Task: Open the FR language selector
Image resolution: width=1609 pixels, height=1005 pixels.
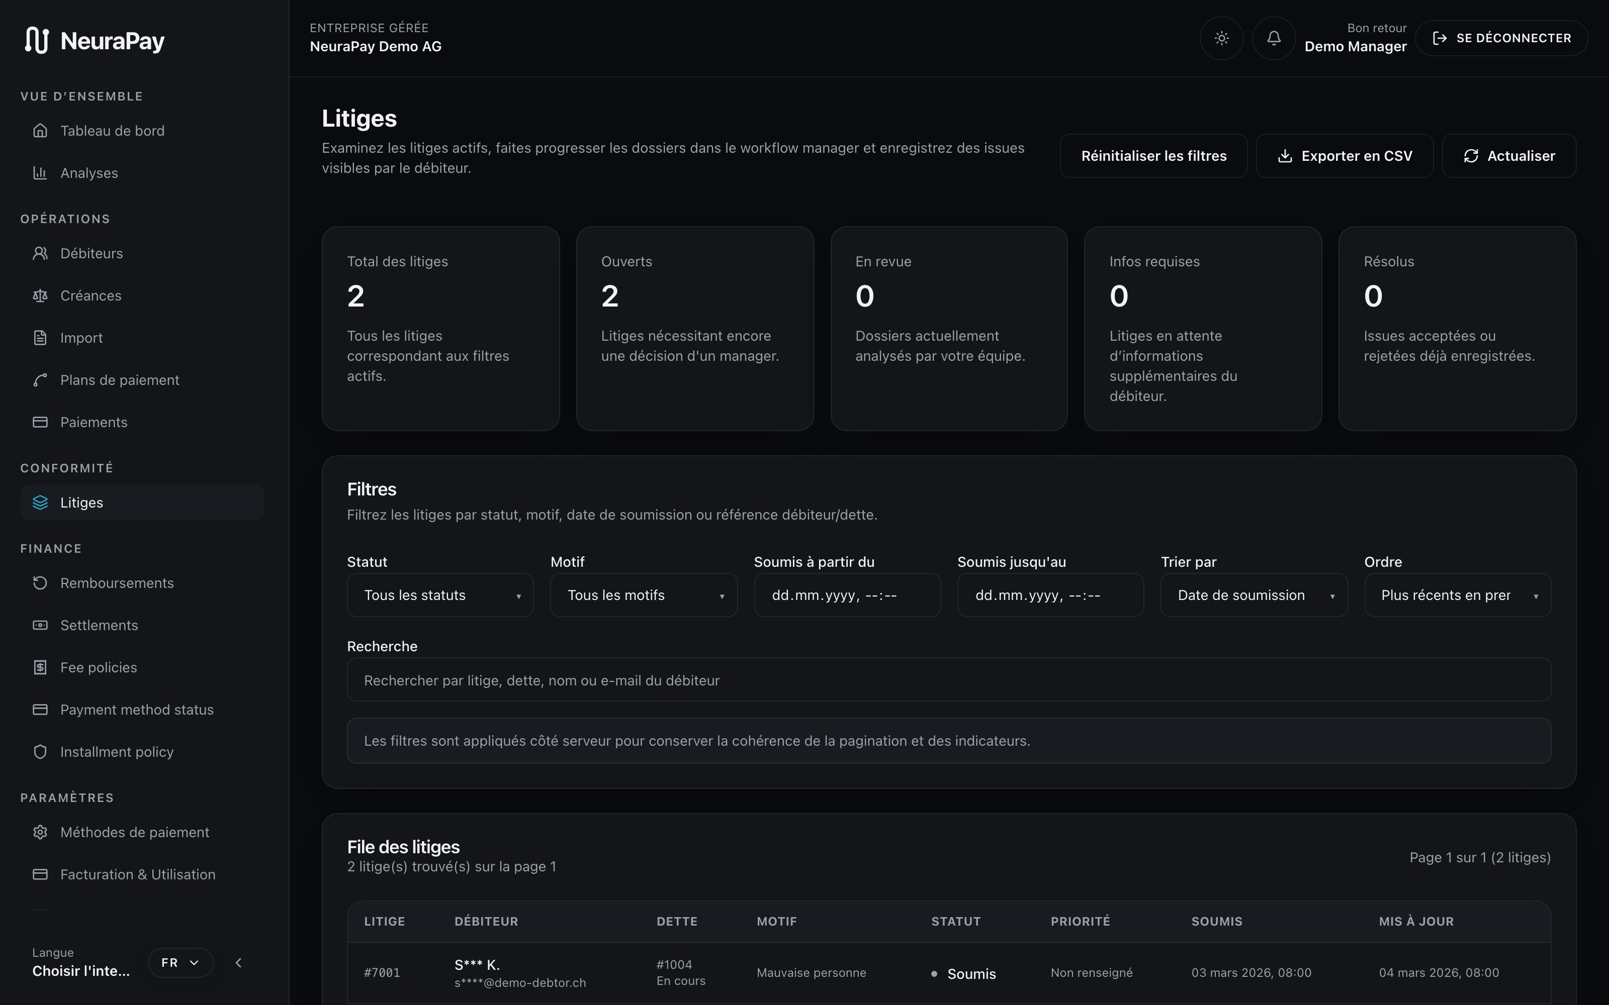Action: click(x=180, y=962)
